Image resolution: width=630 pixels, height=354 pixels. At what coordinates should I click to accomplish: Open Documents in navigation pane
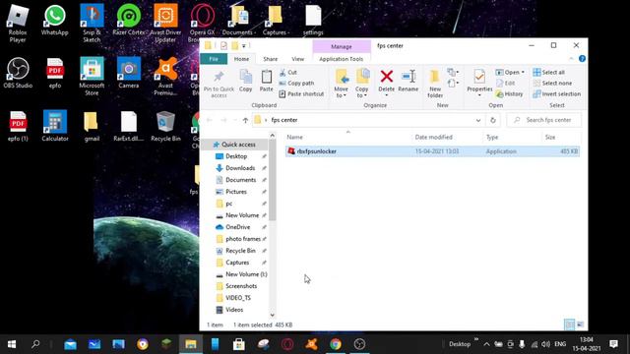(x=240, y=180)
